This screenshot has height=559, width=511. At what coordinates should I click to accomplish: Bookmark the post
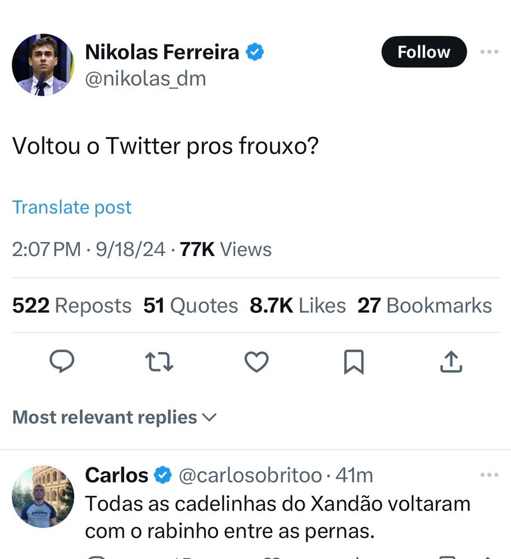pyautogui.click(x=353, y=362)
